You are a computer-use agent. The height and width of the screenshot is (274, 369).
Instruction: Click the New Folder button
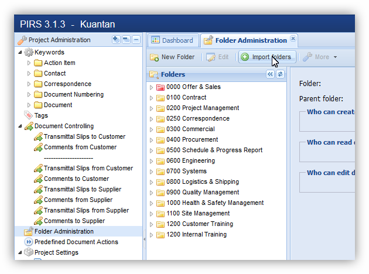(173, 57)
